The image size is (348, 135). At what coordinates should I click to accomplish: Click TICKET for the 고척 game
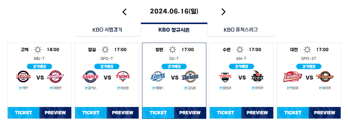coord(24,113)
